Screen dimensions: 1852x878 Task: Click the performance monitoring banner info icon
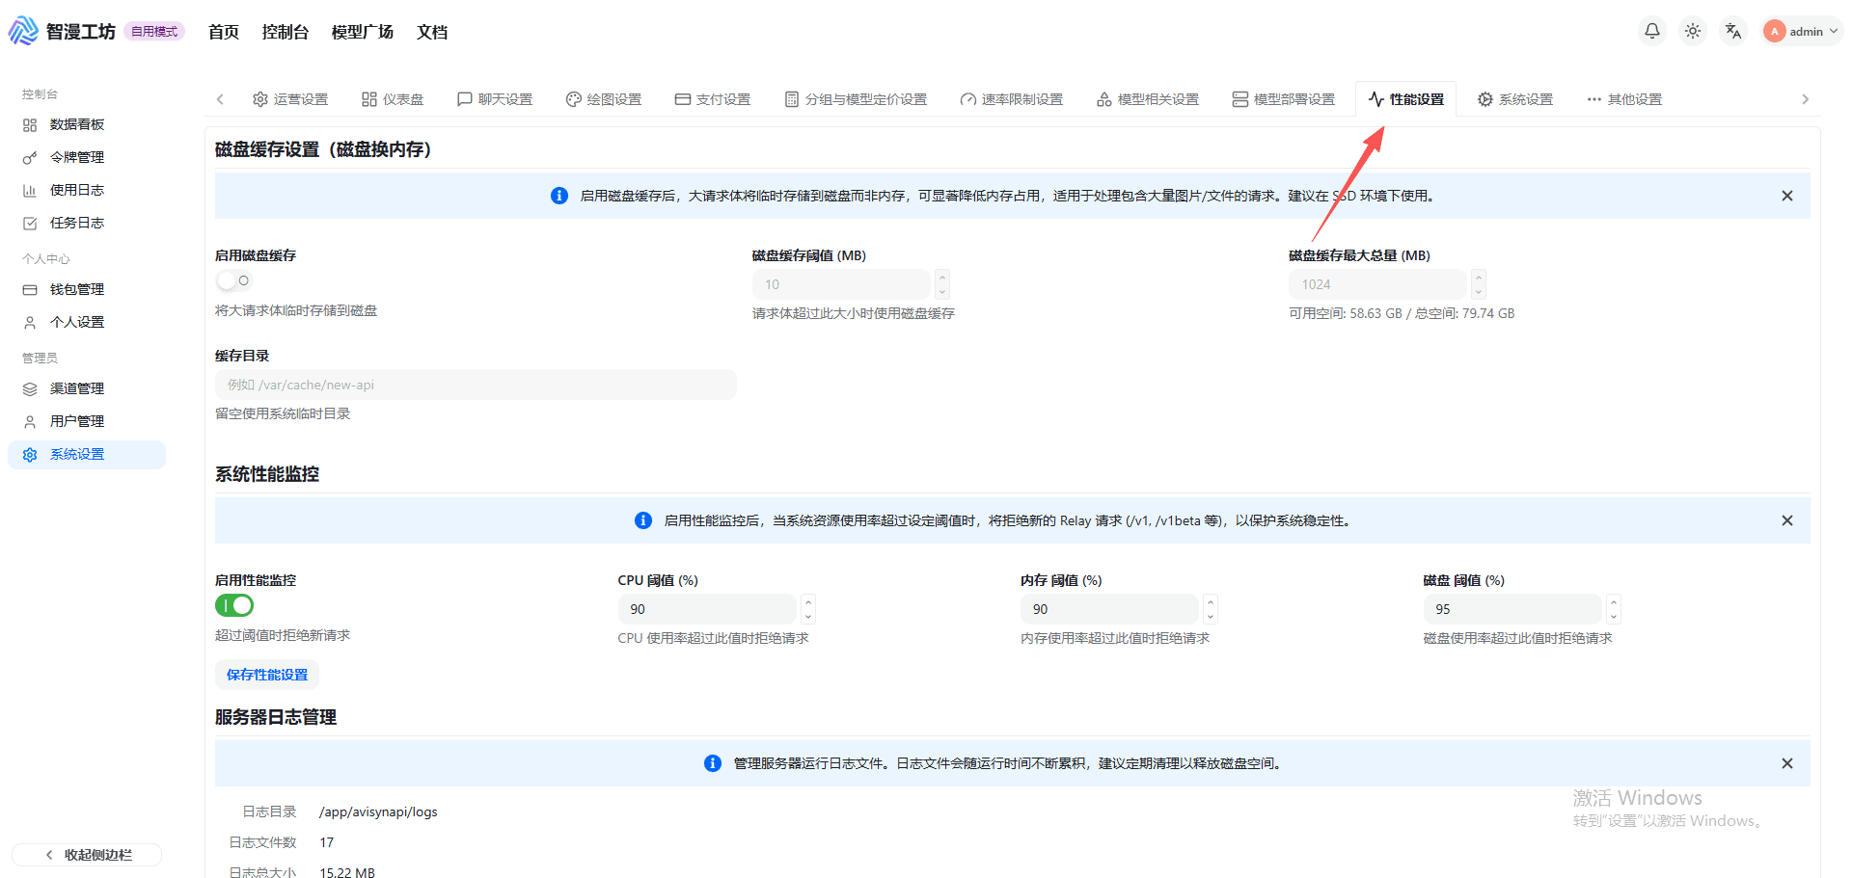pos(643,520)
